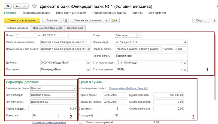Switch to the Главное section

click(x=10, y=13)
